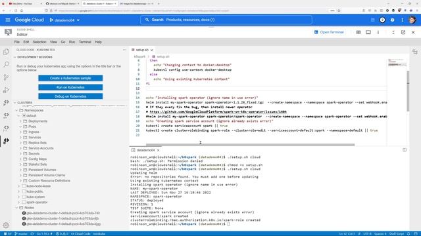The height and width of the screenshot is (236, 421).
Task: Open the datademo04 project selector dropdown
Action: pos(64,20)
